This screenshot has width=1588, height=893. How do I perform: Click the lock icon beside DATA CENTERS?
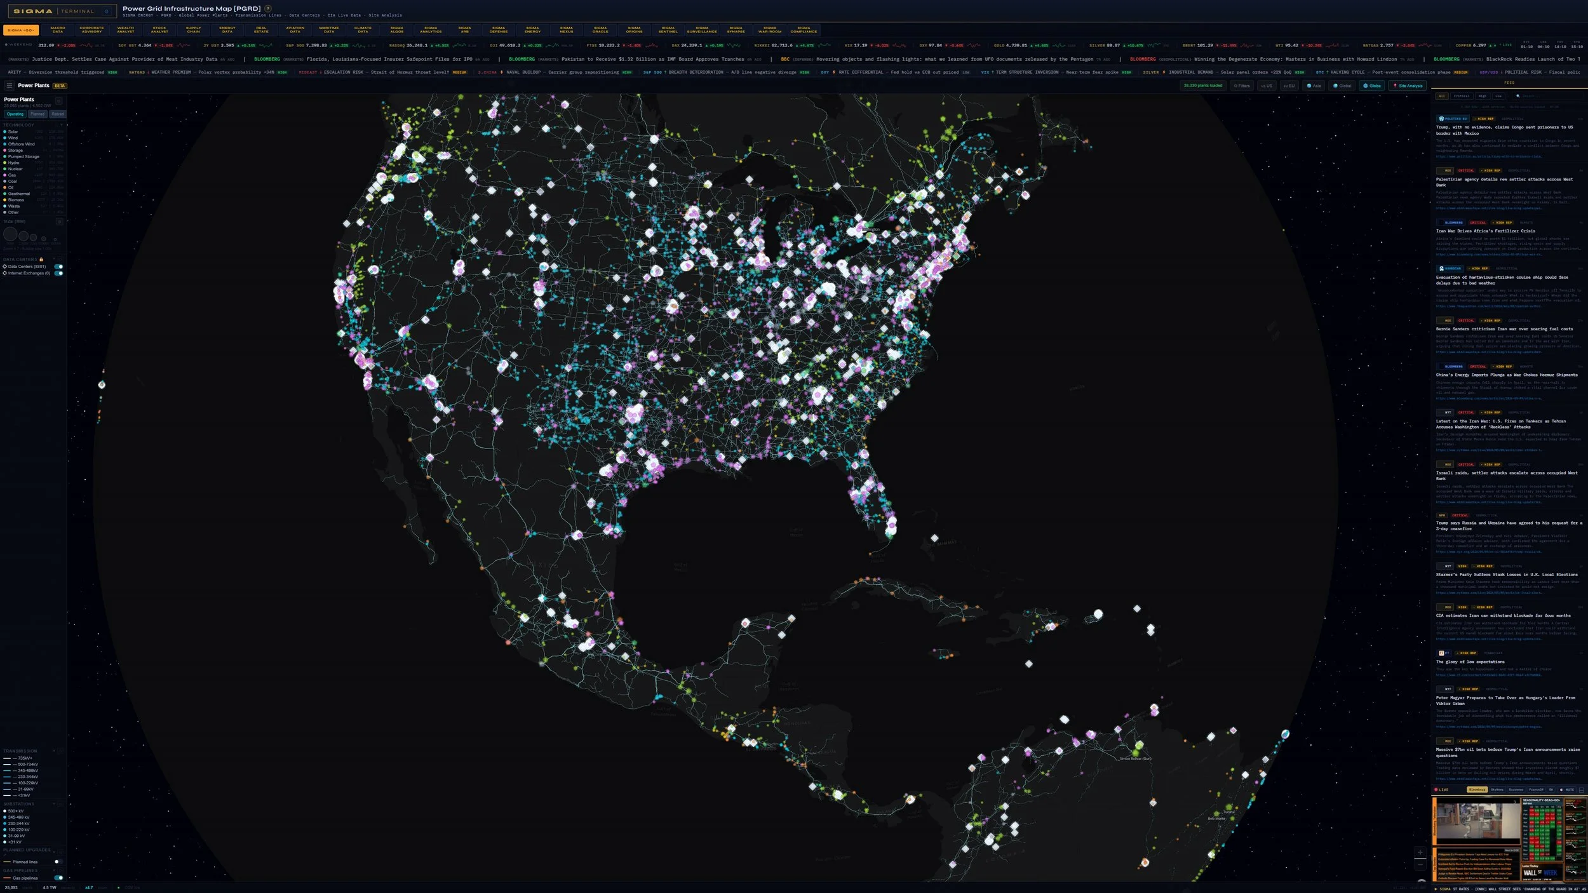tap(41, 259)
